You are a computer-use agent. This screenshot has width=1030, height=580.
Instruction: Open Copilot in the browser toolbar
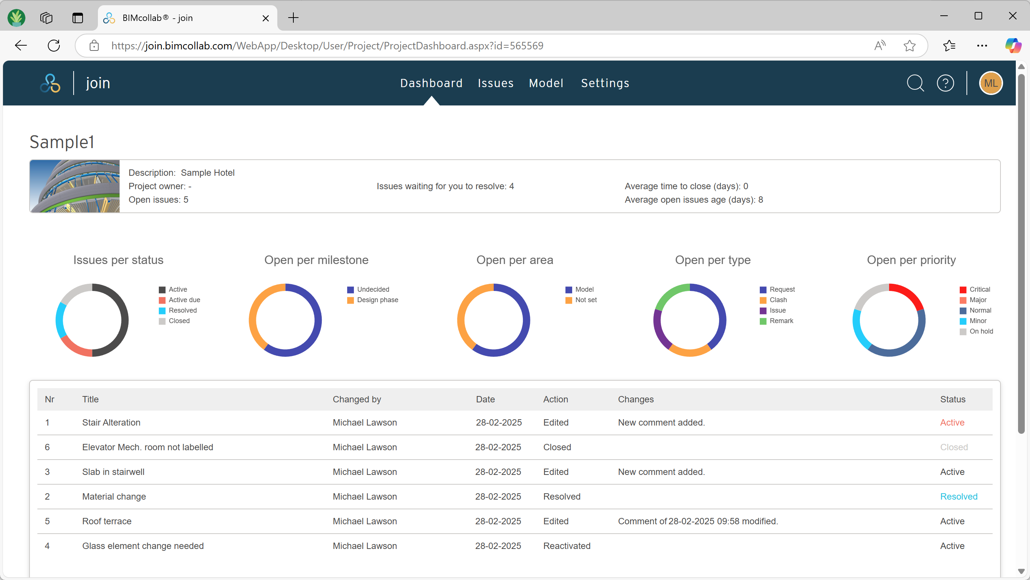click(1013, 45)
